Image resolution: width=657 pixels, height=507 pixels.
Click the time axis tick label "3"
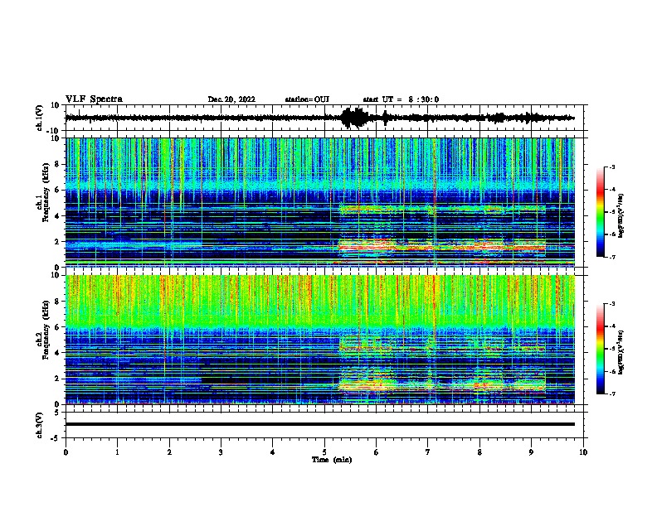[x=221, y=452]
